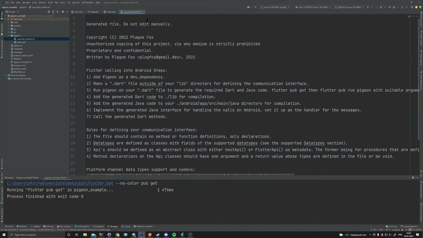Open the Dart Analysis tool window

point(64,226)
